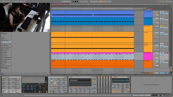This screenshot has height=97, width=173.
Task: Click the Raw button in browser preview
Action: tap(48, 74)
